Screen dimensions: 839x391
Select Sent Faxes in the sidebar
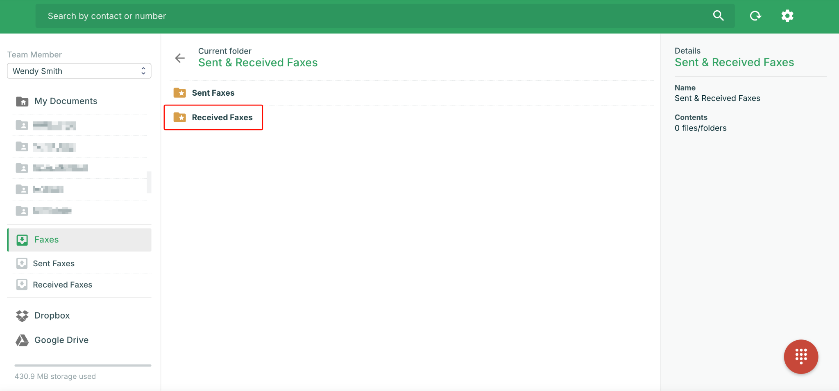pos(54,263)
